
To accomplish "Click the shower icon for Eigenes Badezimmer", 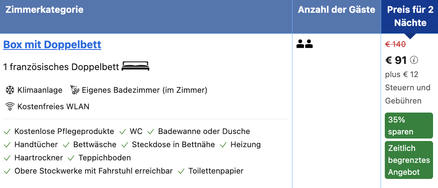I will [x=75, y=90].
